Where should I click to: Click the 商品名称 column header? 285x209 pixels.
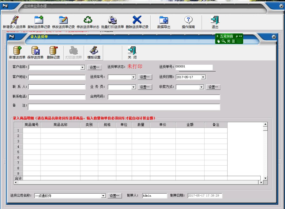pos(60,125)
